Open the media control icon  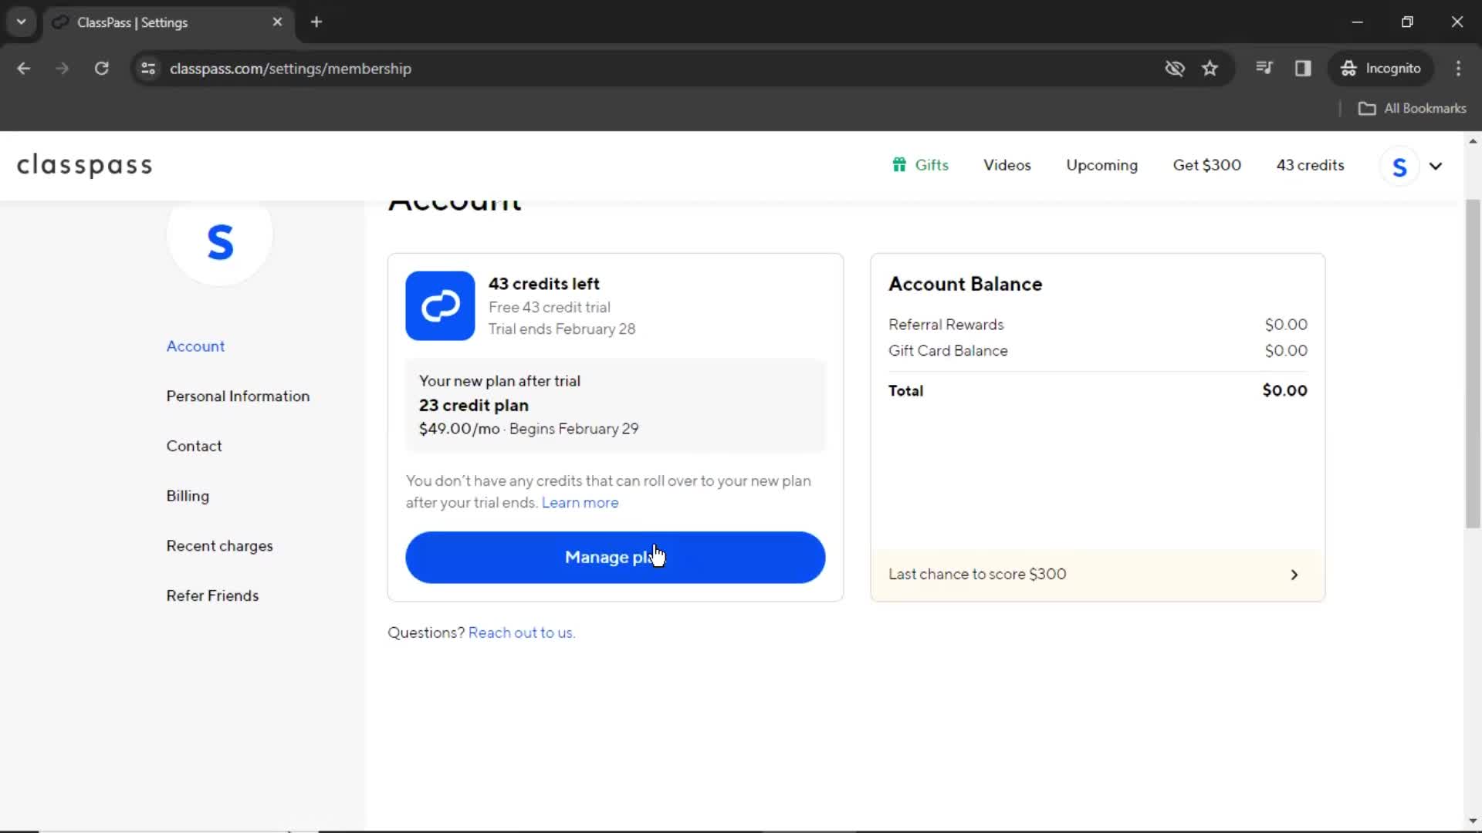pyautogui.click(x=1264, y=68)
